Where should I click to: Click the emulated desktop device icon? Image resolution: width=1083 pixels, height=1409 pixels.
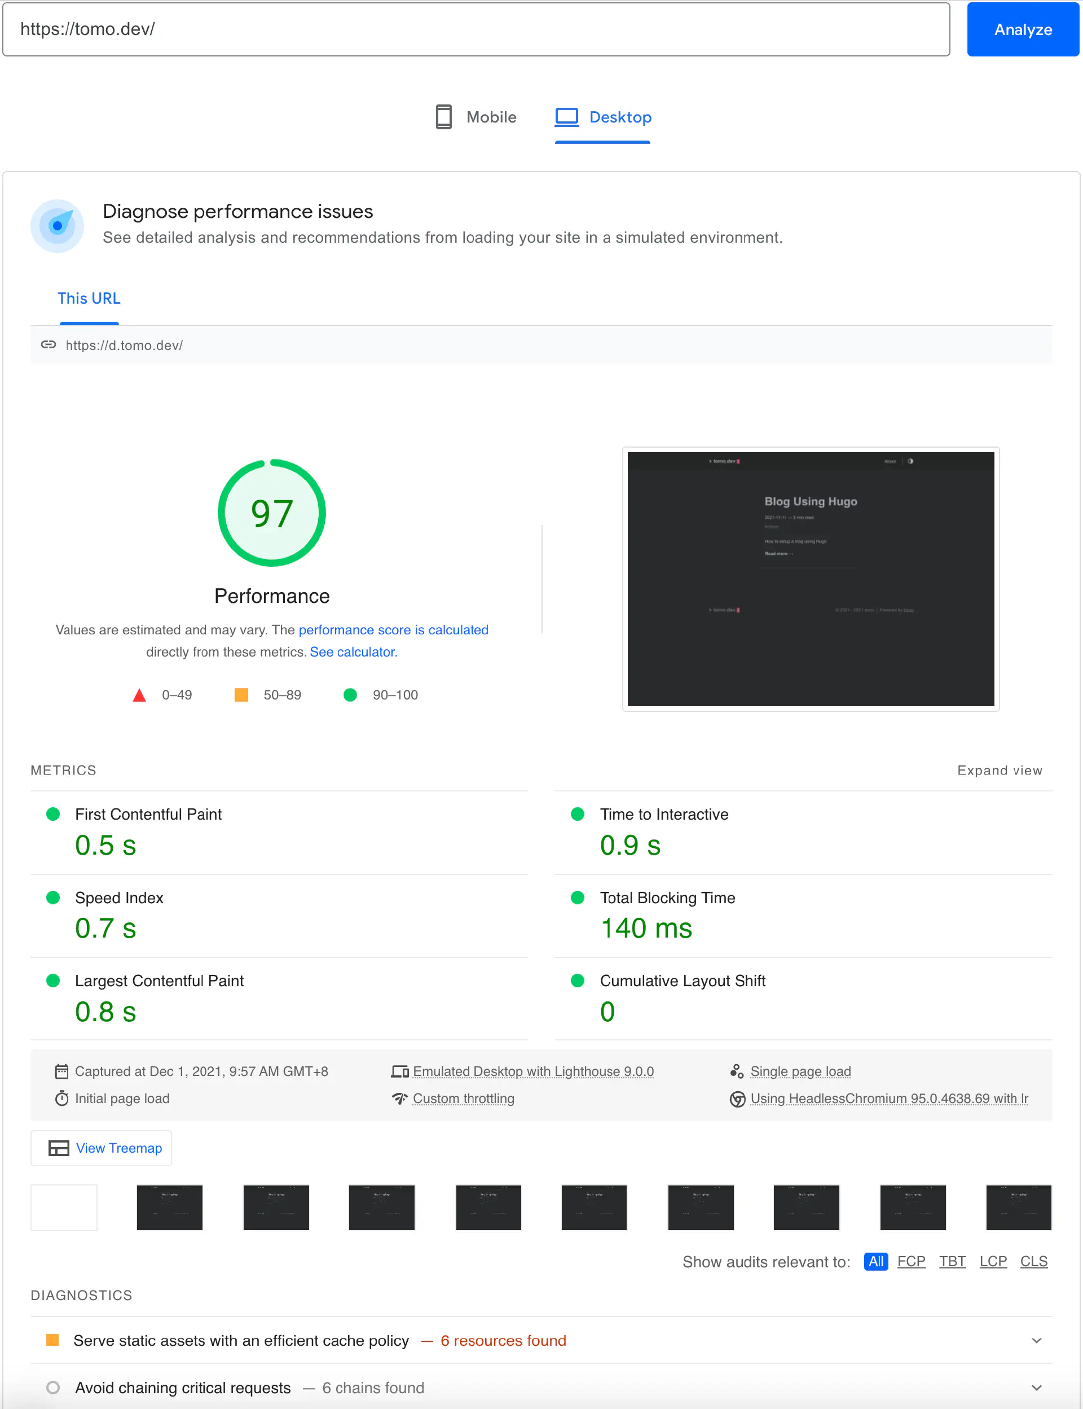tap(400, 1071)
